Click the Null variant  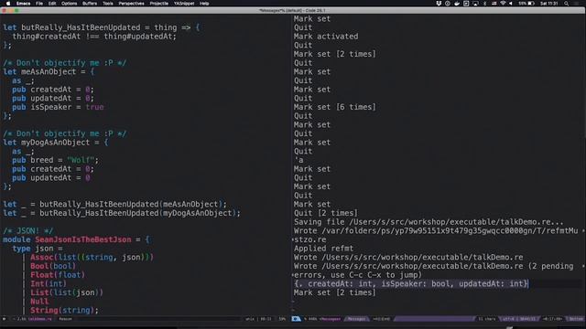pos(39,302)
